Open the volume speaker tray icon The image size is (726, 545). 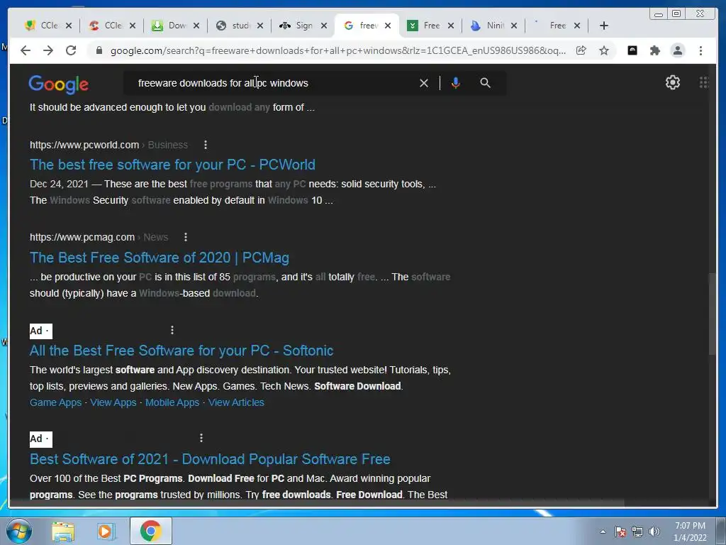tap(654, 532)
